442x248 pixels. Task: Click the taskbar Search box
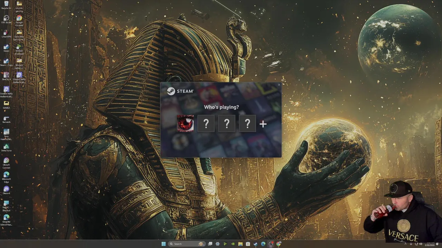click(x=186, y=244)
